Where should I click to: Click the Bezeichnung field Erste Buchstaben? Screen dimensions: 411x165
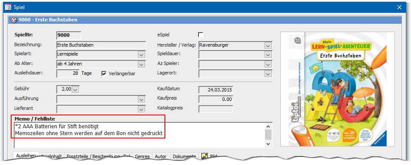tap(101, 45)
